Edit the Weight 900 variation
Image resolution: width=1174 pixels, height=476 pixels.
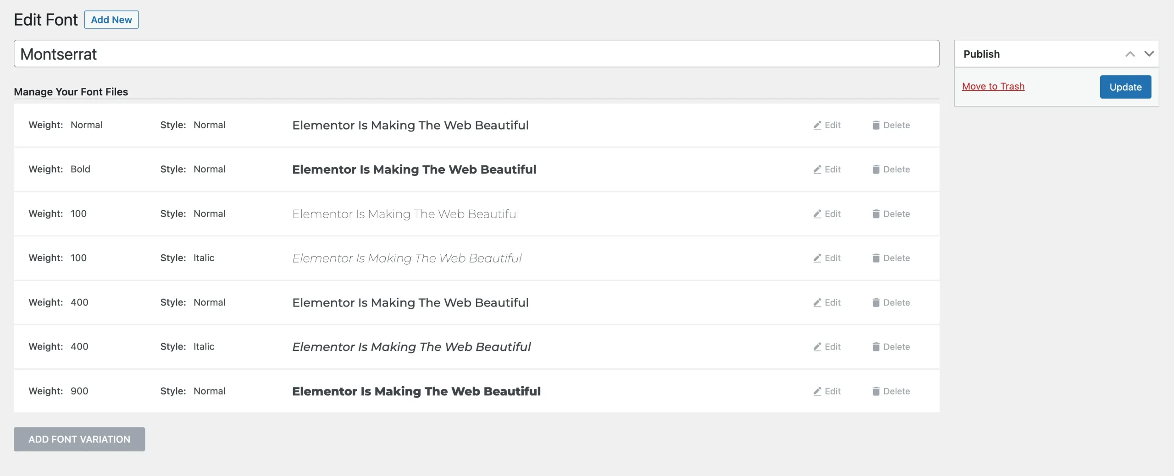click(826, 391)
